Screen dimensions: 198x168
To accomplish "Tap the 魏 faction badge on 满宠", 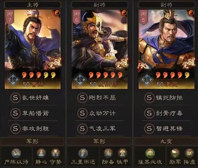I will (x=147, y=79).
